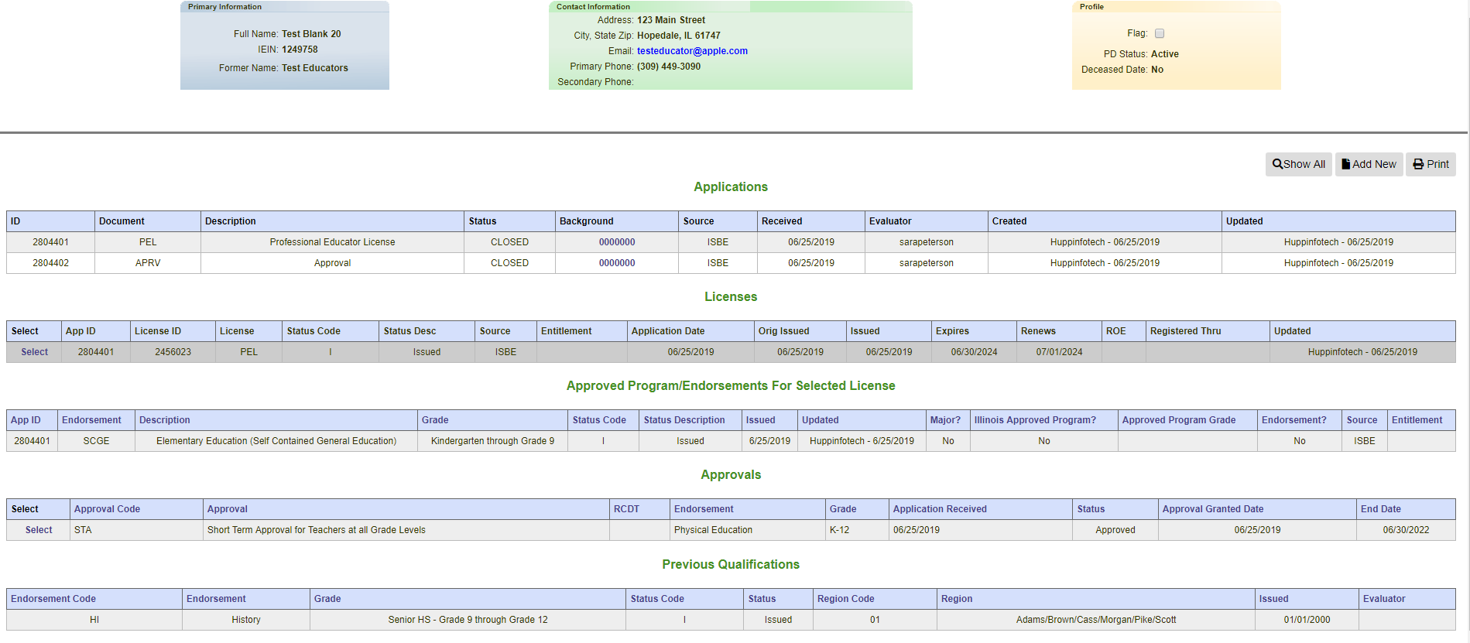Click the HI endorsement code cell
The height and width of the screenshot is (643, 1470).
point(94,620)
